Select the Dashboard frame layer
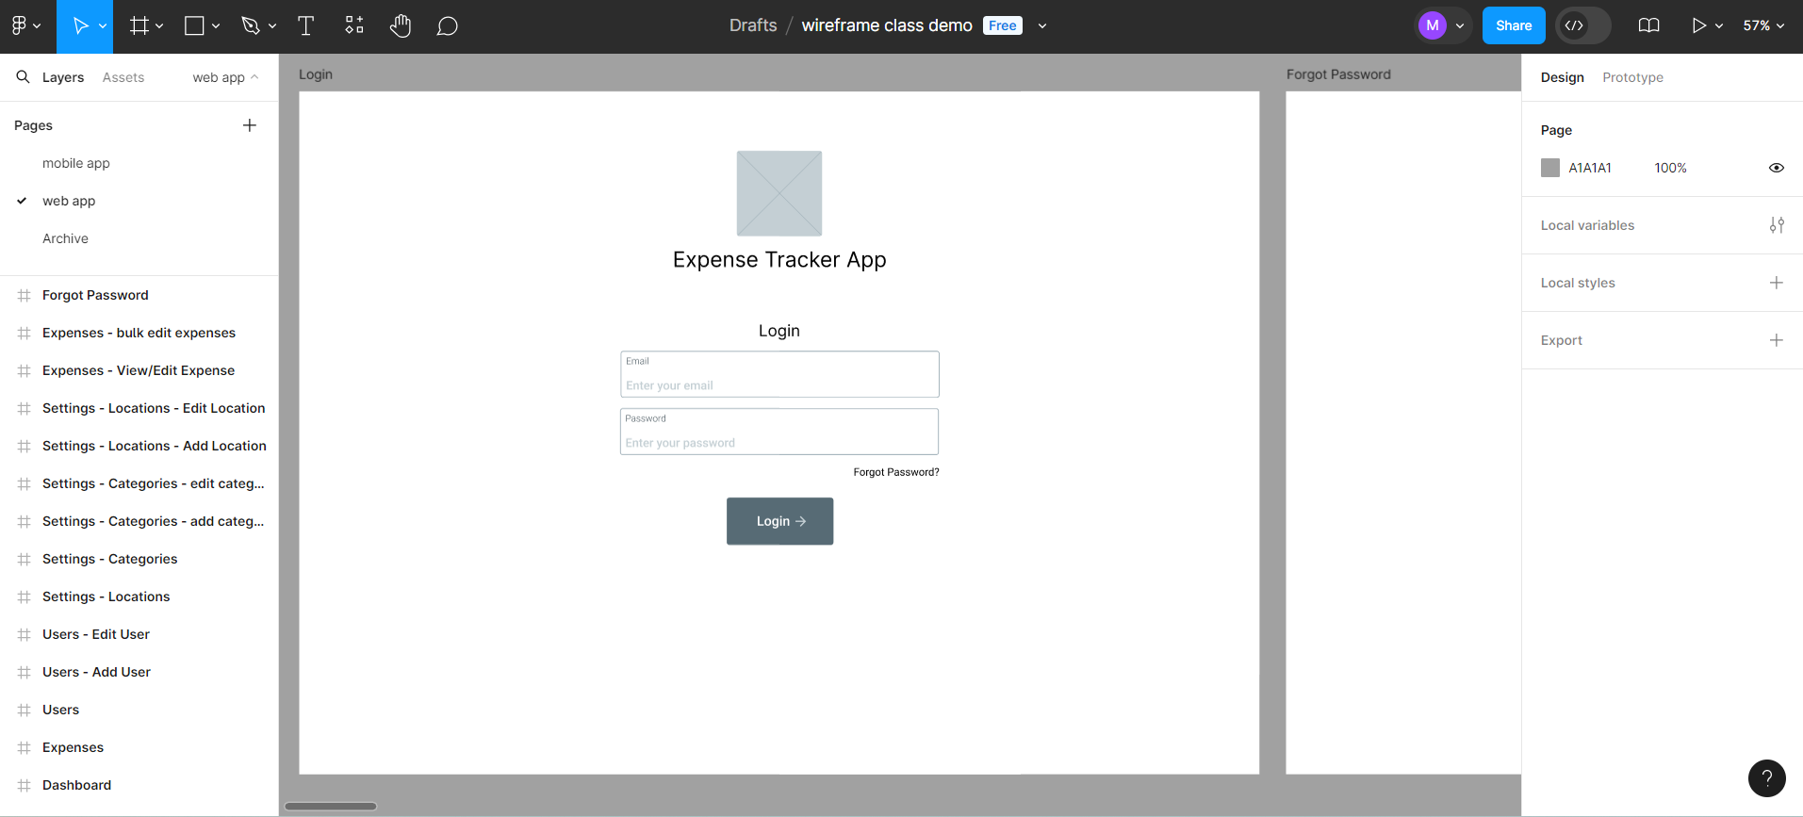Image resolution: width=1803 pixels, height=817 pixels. pyautogui.click(x=76, y=785)
